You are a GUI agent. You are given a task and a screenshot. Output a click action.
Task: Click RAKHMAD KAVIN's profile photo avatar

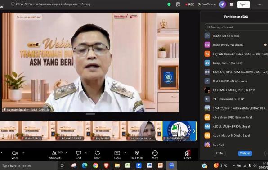(x=207, y=90)
